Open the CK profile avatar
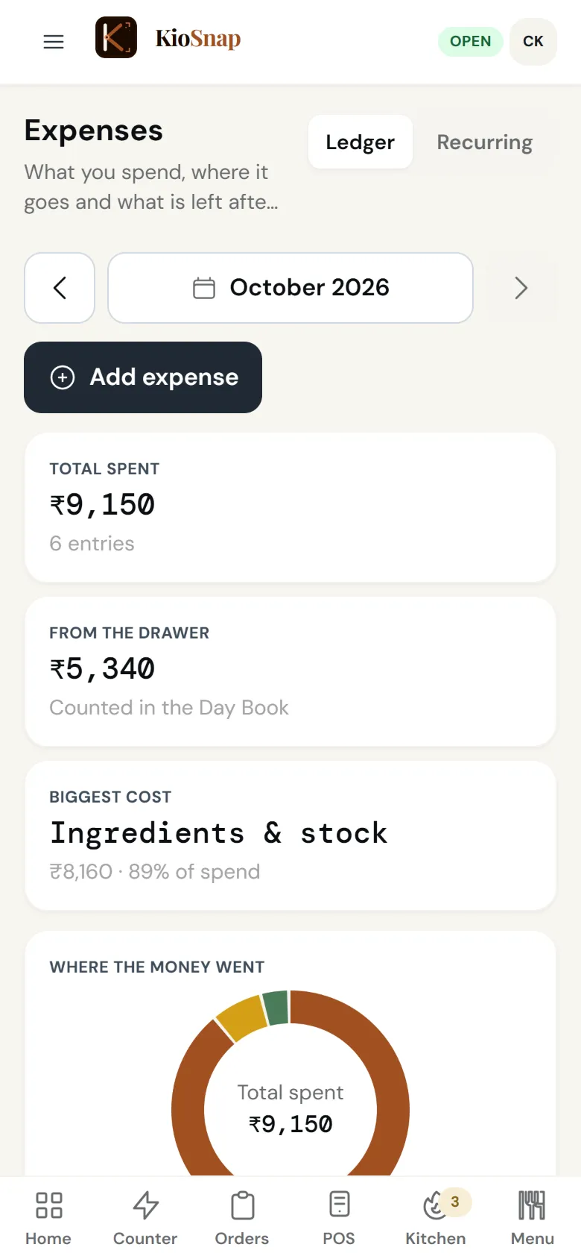This screenshot has width=581, height=1259. 533,42
